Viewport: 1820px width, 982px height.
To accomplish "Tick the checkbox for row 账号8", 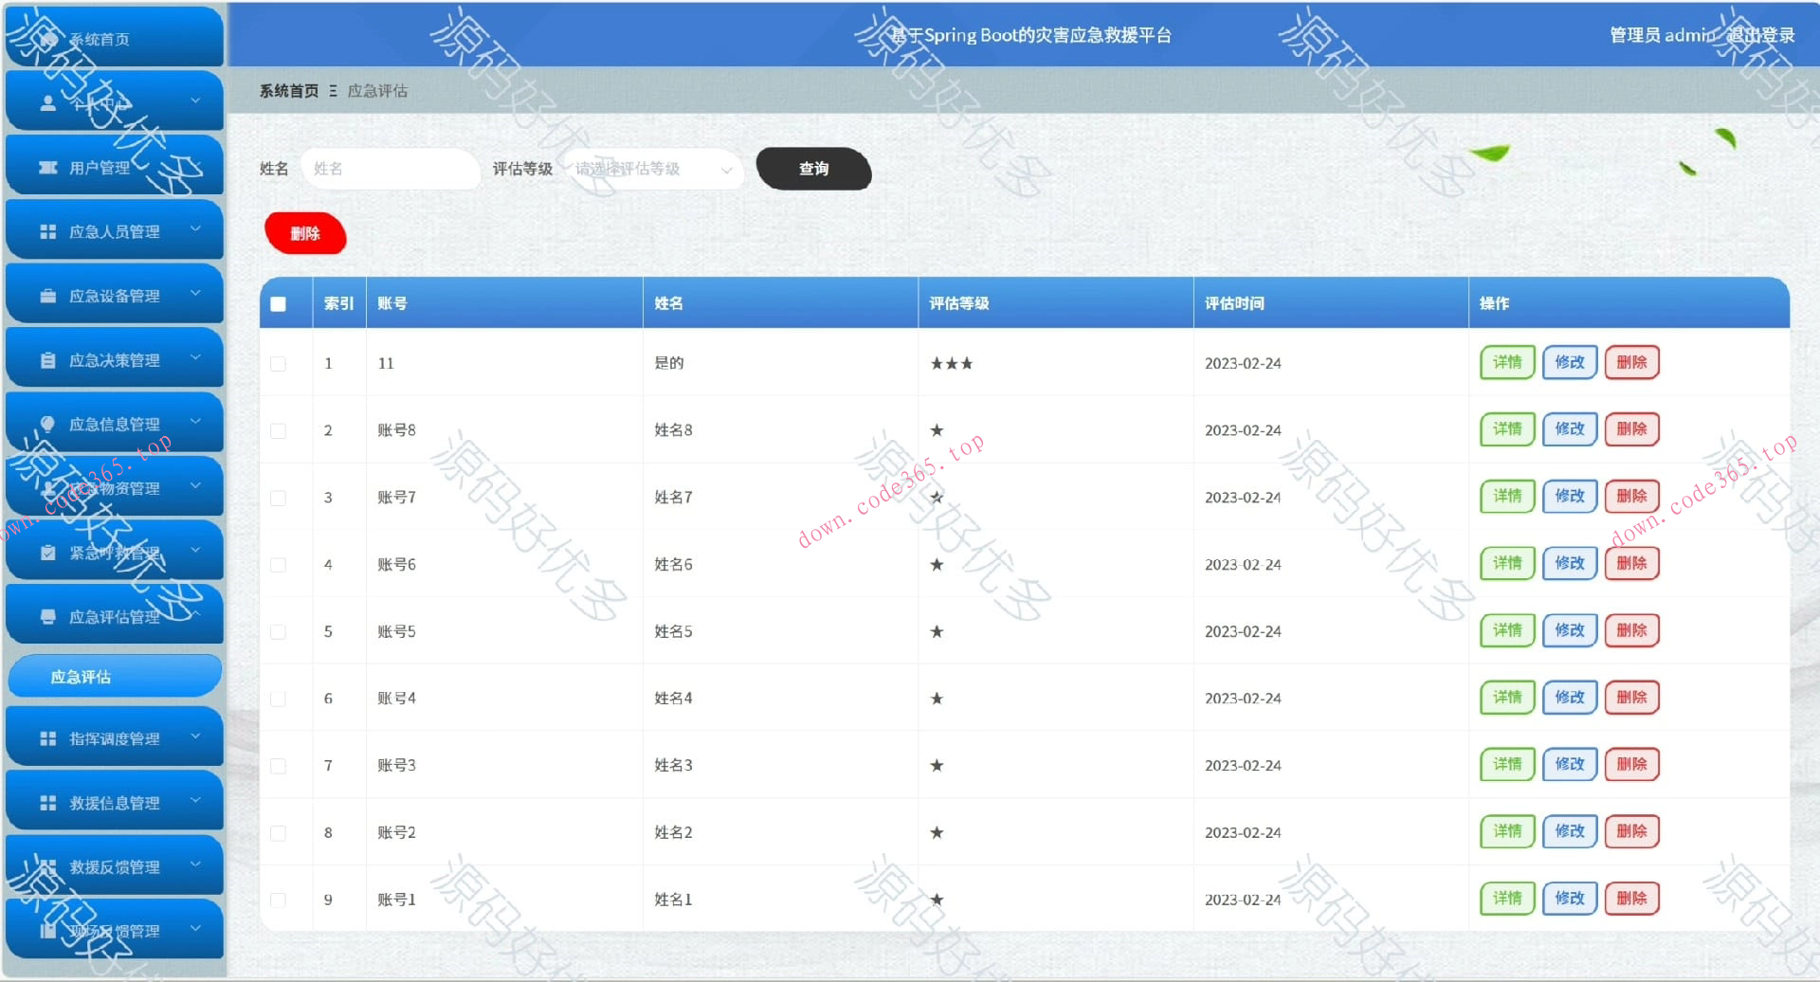I will click(278, 429).
